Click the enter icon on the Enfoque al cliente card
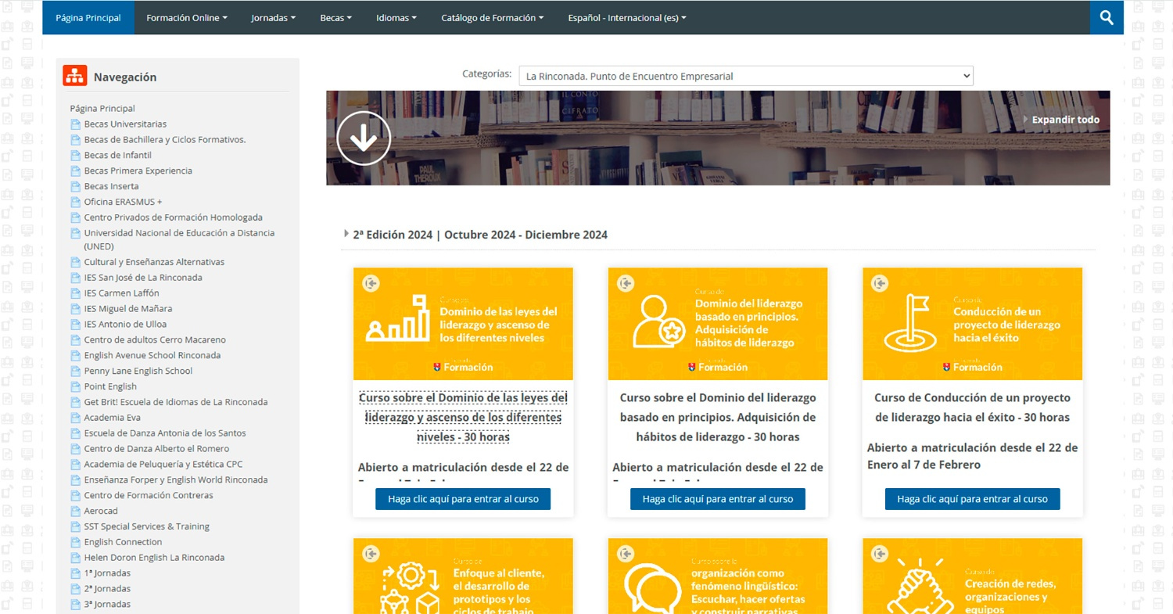The width and height of the screenshot is (1173, 614). pos(371,554)
